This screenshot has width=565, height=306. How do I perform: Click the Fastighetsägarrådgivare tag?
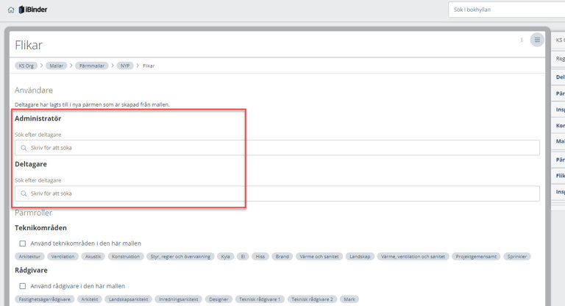(x=43, y=299)
